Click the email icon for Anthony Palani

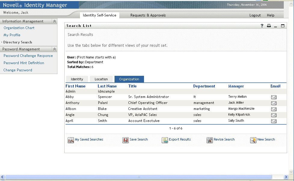tap(274, 103)
